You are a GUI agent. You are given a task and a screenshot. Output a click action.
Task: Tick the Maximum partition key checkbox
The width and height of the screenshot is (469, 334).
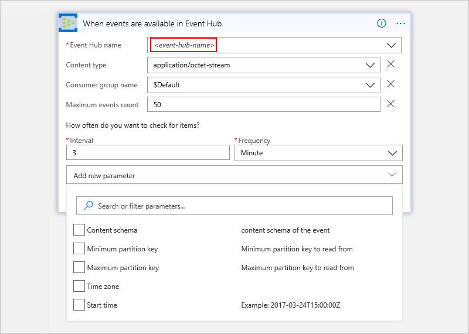79,268
